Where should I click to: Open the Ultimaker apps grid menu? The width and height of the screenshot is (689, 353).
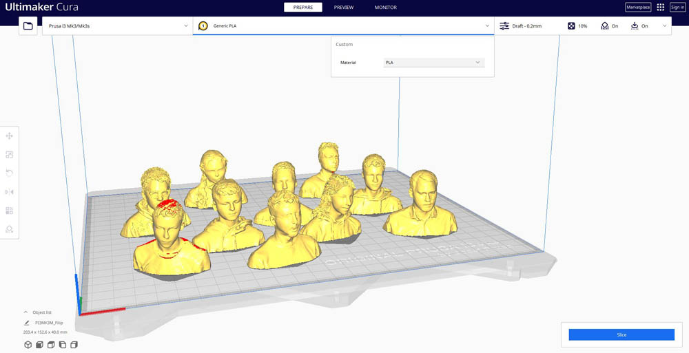[x=661, y=7]
